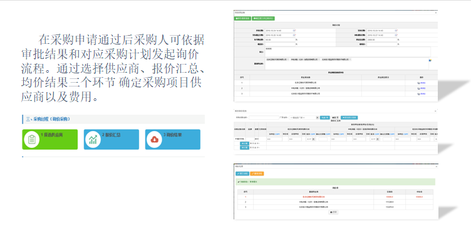Click the large remarks text area in top window
471x230 pixels.
(x=348, y=52)
